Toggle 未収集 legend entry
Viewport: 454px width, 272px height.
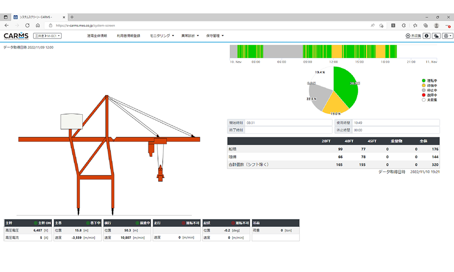point(429,100)
